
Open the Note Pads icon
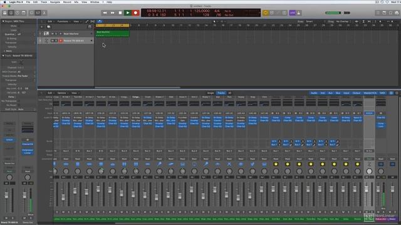(384, 12)
